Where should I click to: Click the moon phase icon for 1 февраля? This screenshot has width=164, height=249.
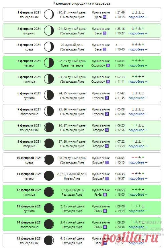tap(49, 14)
